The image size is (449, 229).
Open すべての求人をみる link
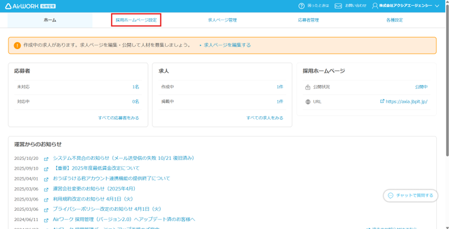pos(265,118)
